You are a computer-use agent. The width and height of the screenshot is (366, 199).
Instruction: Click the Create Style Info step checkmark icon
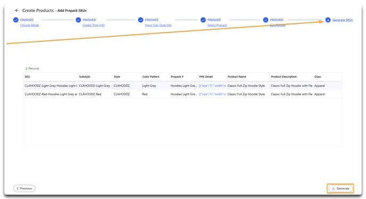78,20
